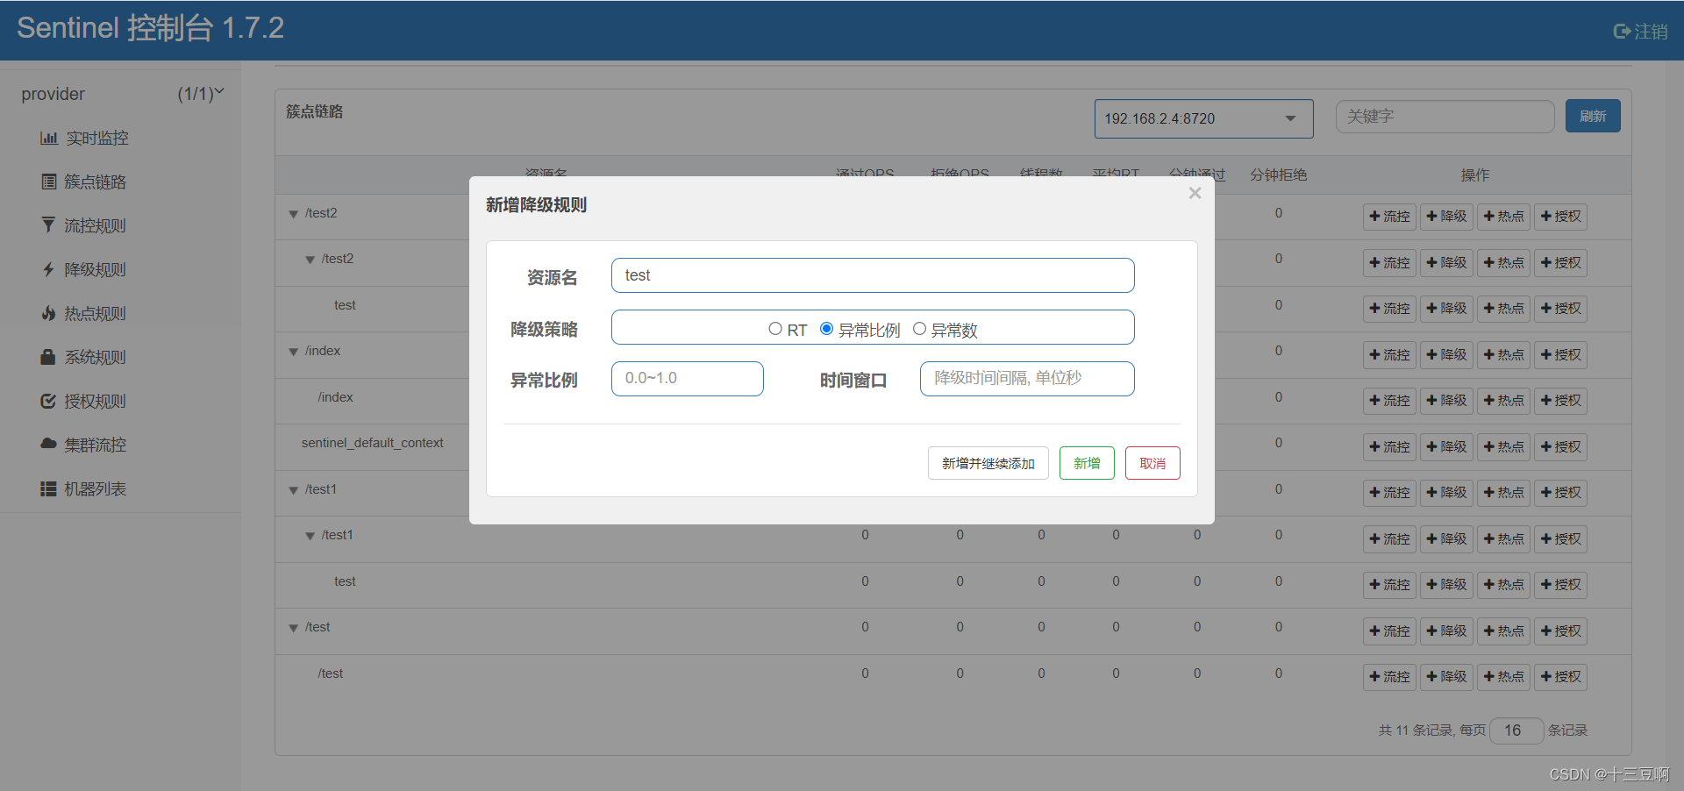The width and height of the screenshot is (1684, 791).
Task: Open 流控规则 in the sidebar
Action: (x=84, y=225)
